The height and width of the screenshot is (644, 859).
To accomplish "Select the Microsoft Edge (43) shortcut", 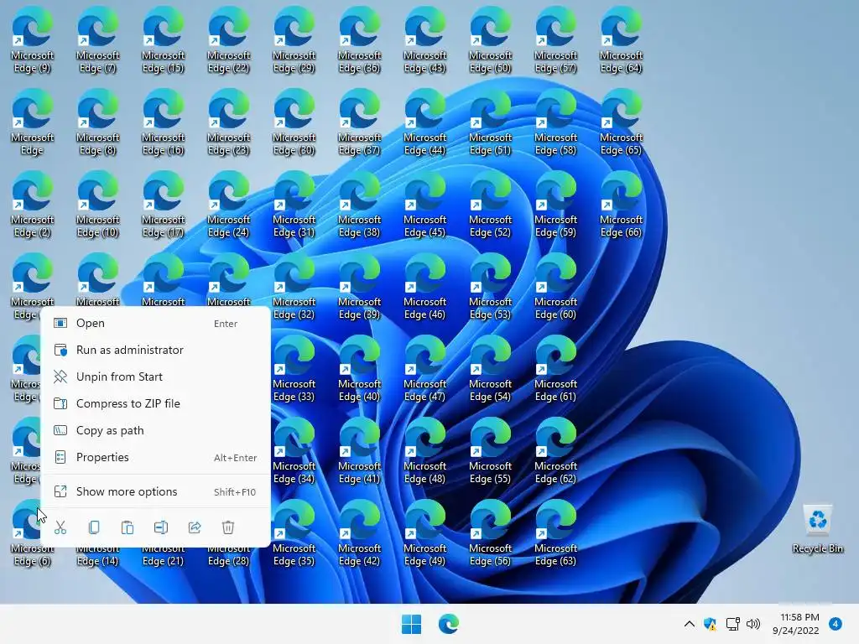I will [424, 40].
